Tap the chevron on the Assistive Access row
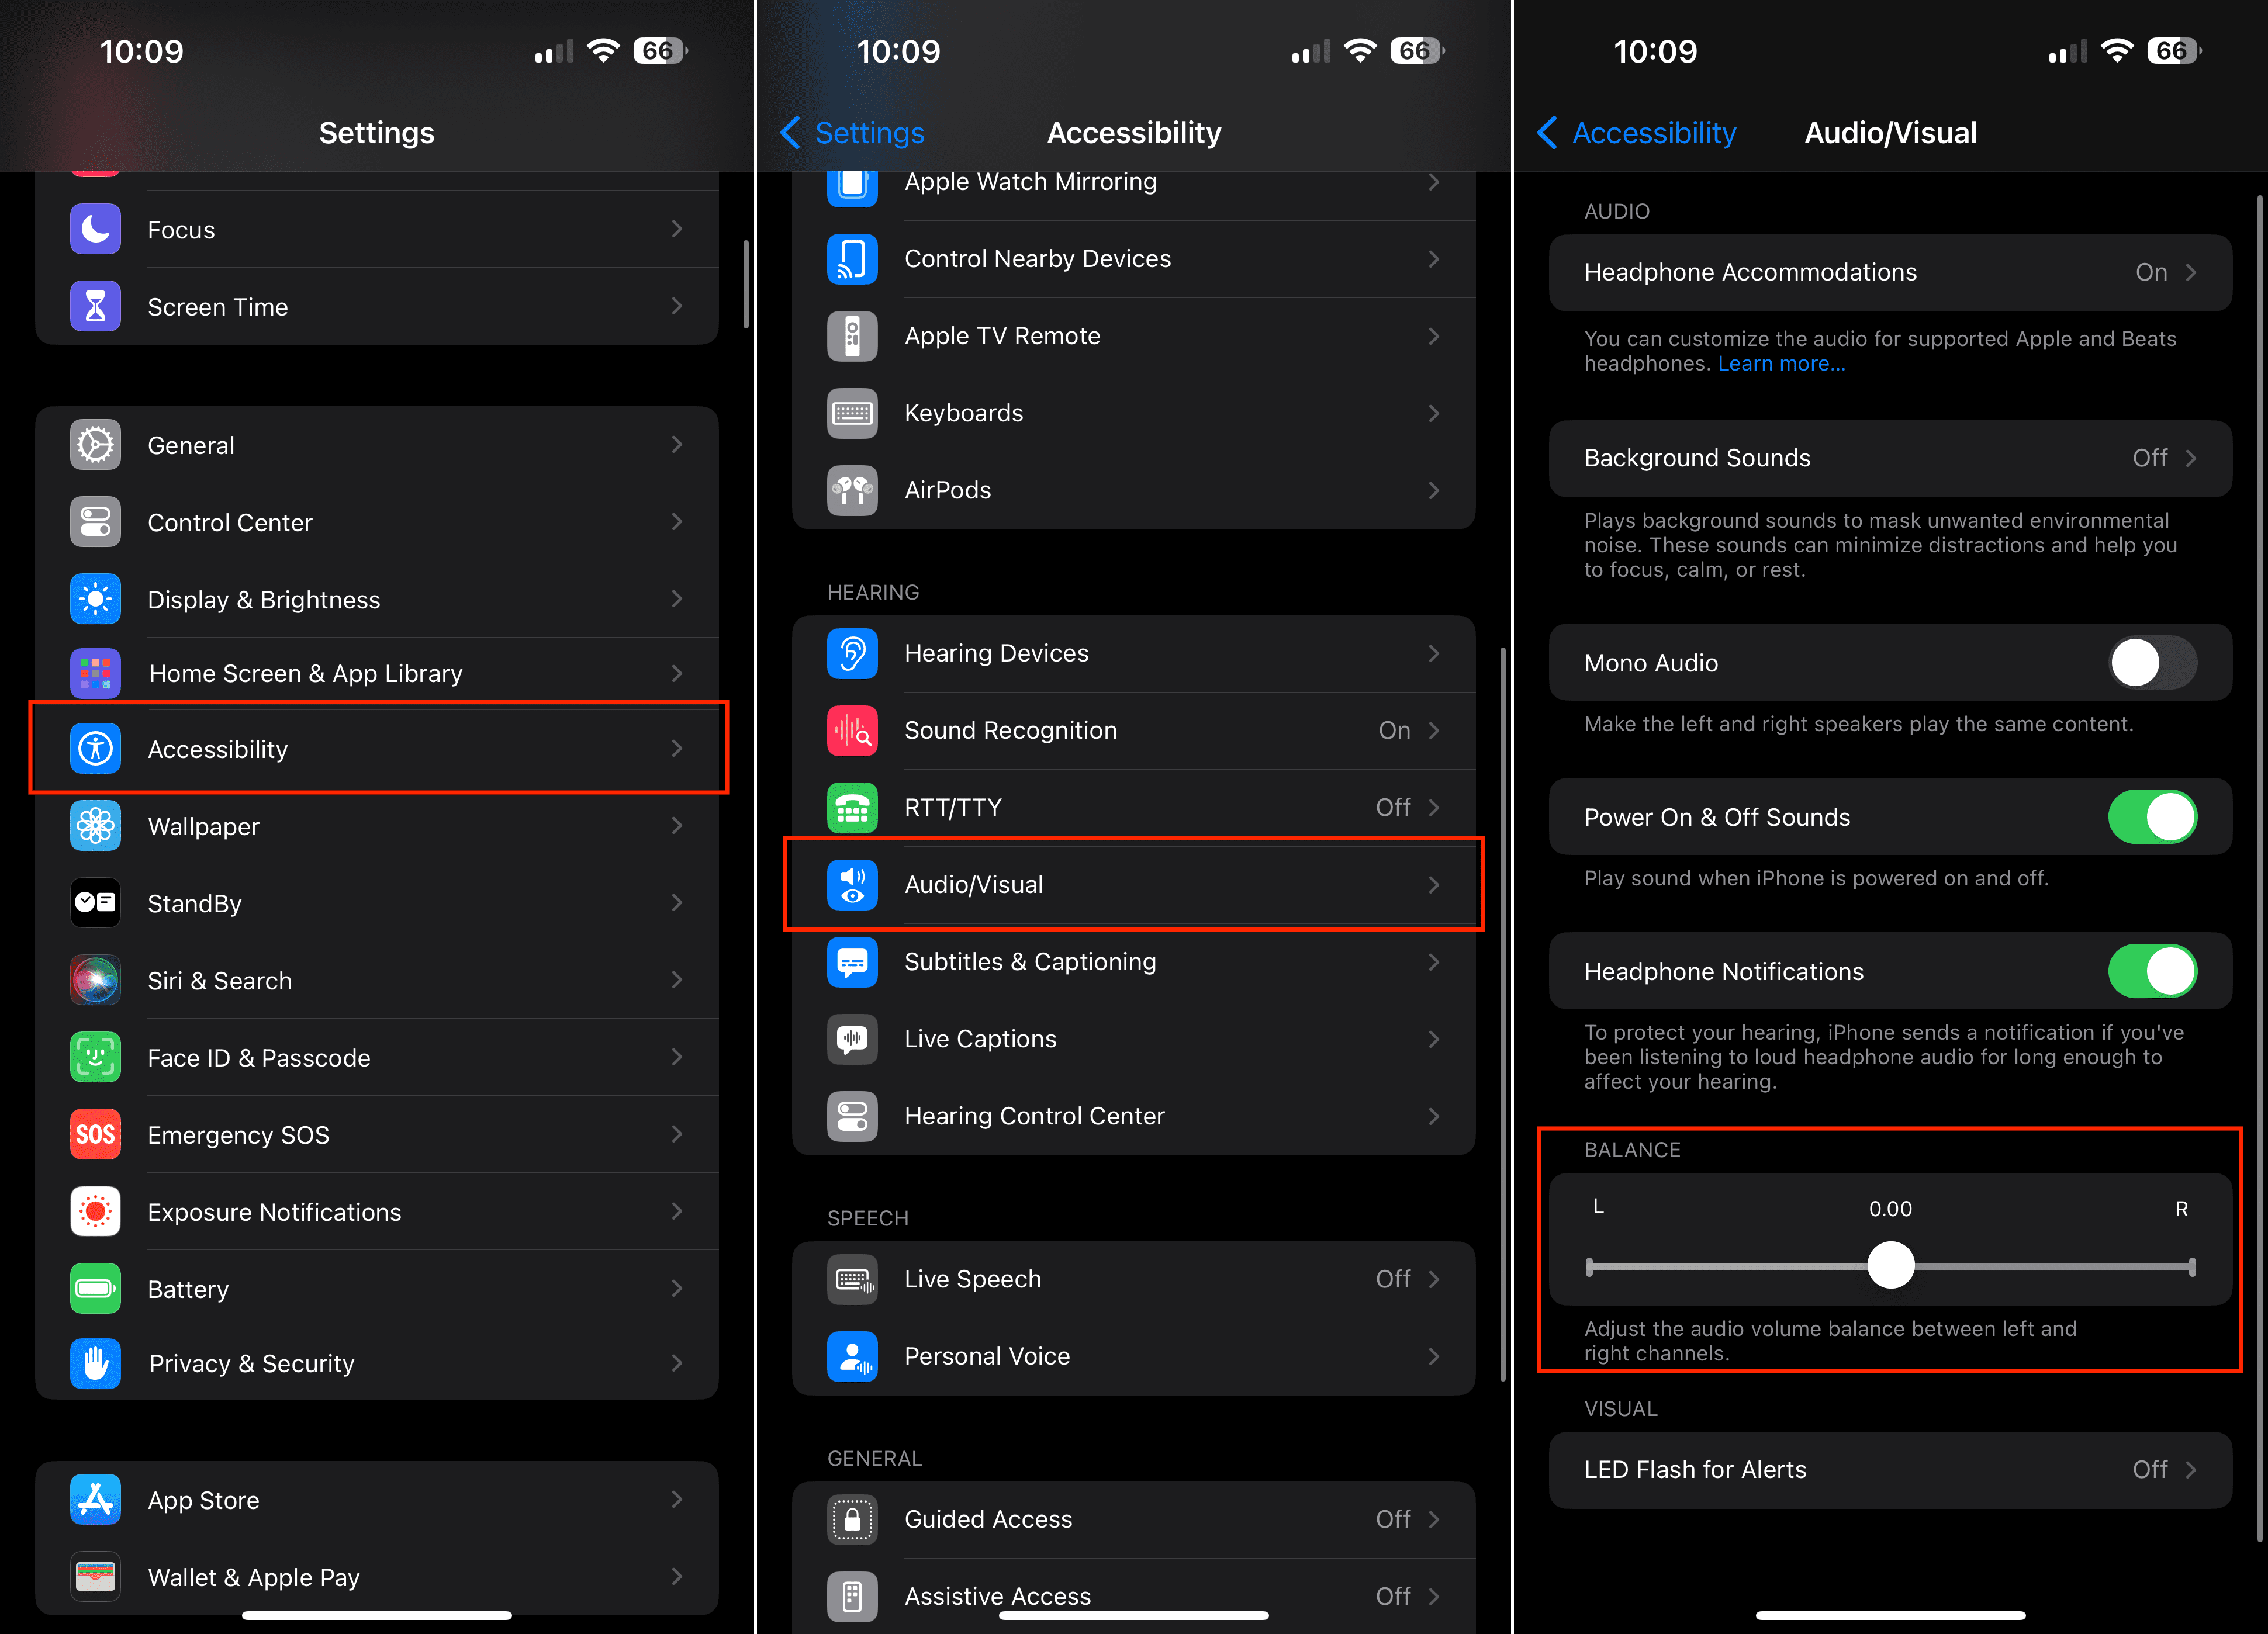This screenshot has height=1634, width=2268. 1434,1596
